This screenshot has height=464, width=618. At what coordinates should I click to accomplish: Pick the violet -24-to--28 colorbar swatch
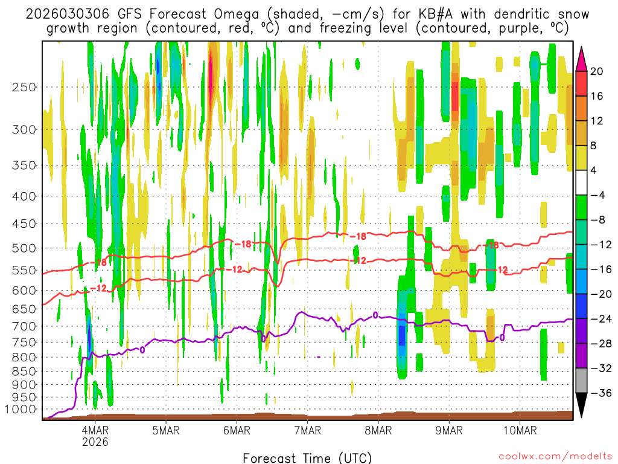(x=581, y=331)
